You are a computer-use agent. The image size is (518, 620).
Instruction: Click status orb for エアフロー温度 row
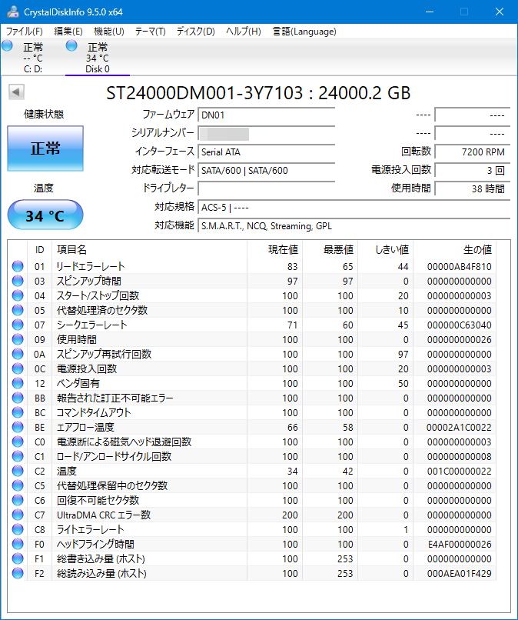click(x=18, y=427)
